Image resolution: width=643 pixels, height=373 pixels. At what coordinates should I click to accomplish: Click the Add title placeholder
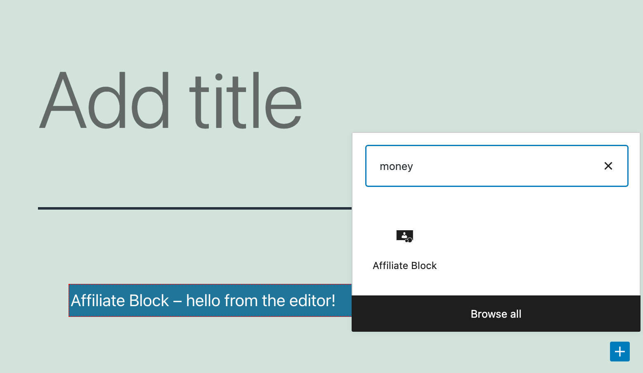[170, 101]
